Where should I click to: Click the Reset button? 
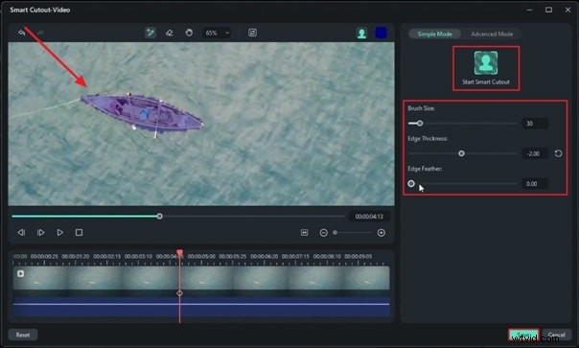23,336
